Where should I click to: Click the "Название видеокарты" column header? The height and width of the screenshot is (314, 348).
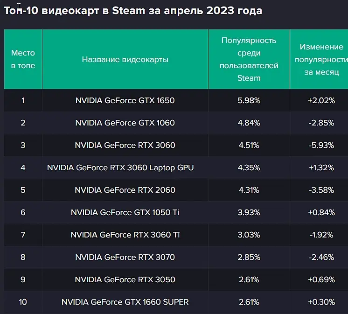pos(125,59)
